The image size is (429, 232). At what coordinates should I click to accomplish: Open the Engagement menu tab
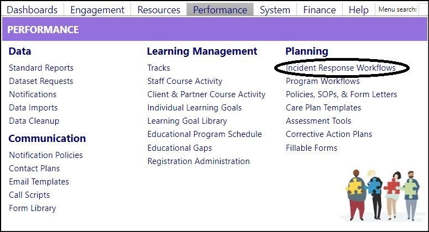click(x=97, y=10)
